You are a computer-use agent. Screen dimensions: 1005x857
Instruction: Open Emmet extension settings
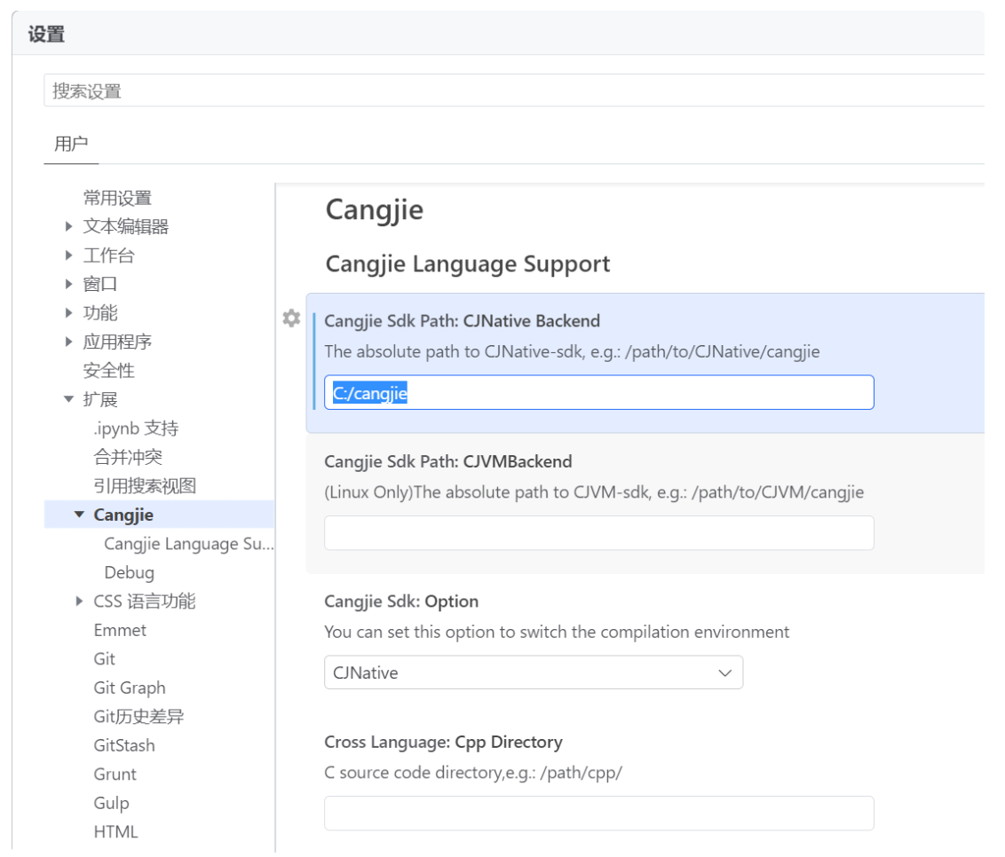(120, 630)
